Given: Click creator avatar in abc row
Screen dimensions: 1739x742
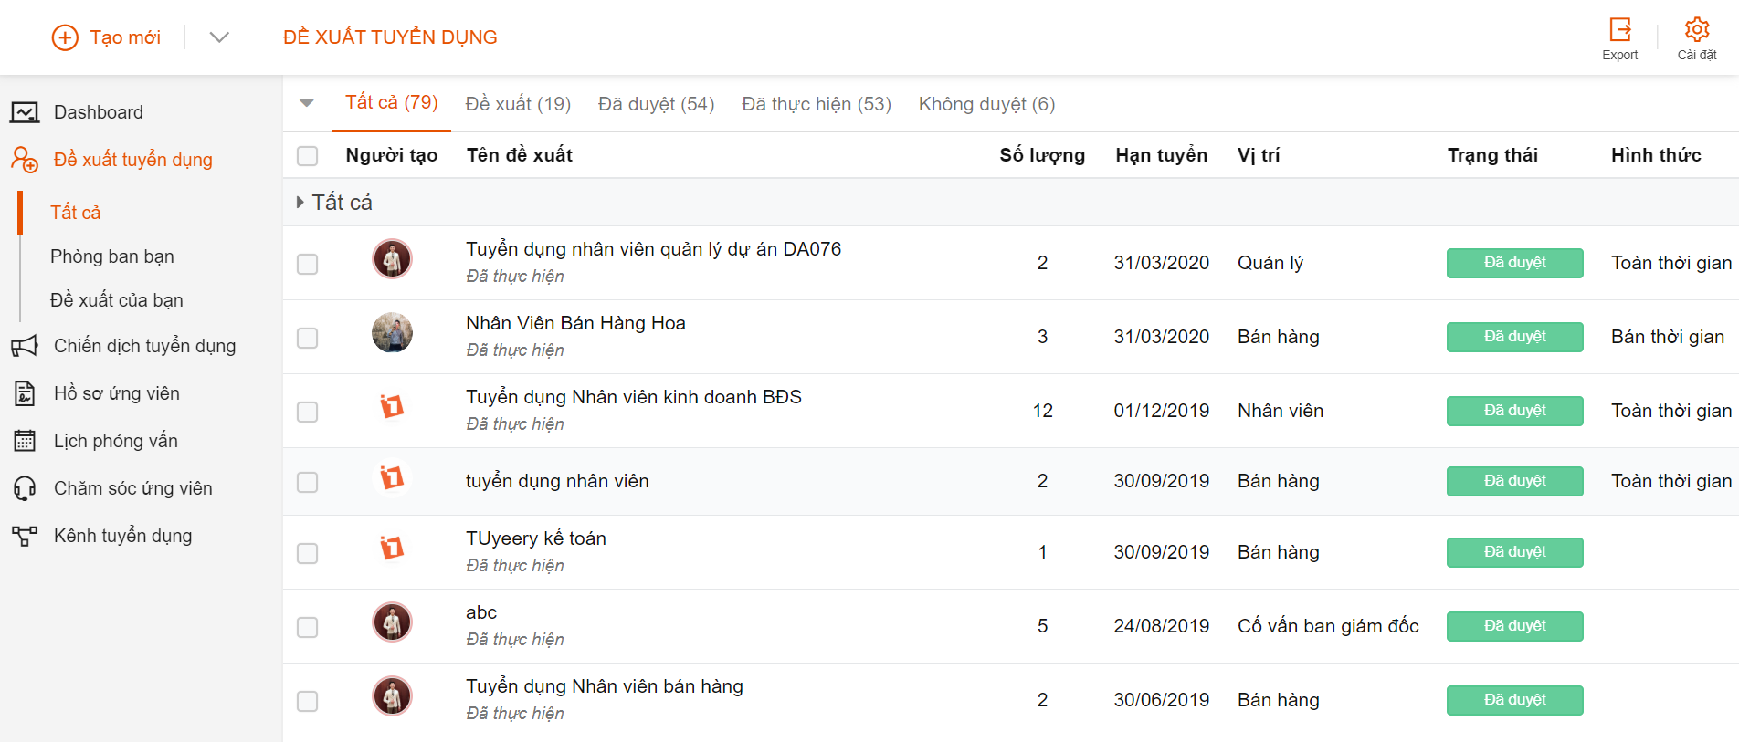Looking at the screenshot, I should pyautogui.click(x=392, y=622).
